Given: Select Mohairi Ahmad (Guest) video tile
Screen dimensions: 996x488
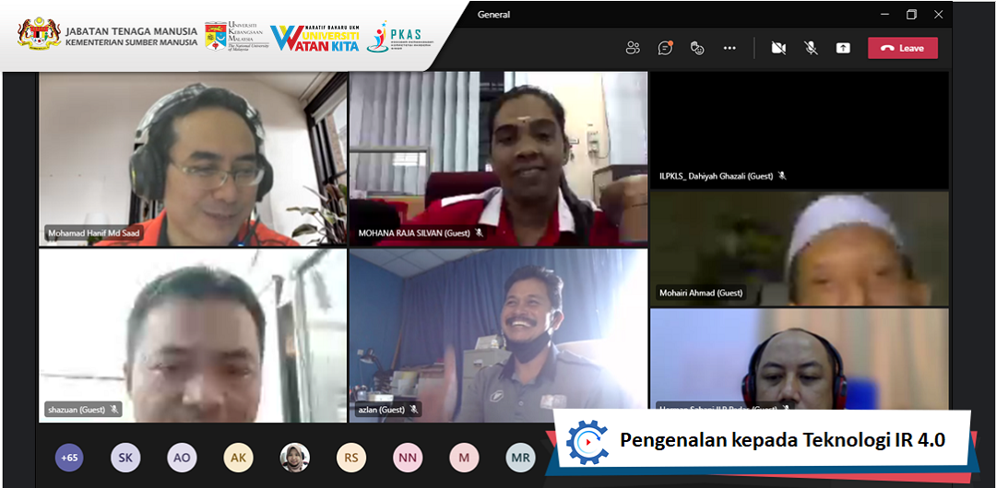Looking at the screenshot, I should (799, 247).
